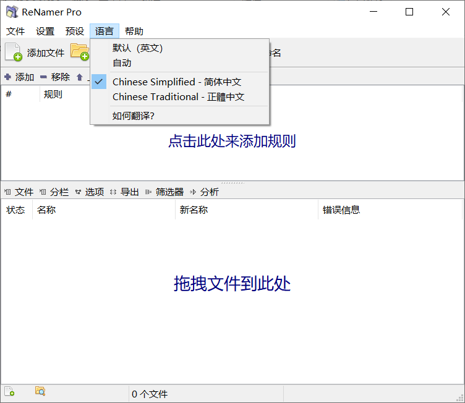This screenshot has height=403, width=465.
Task: Click the Add Folders folder icon
Action: click(80, 51)
